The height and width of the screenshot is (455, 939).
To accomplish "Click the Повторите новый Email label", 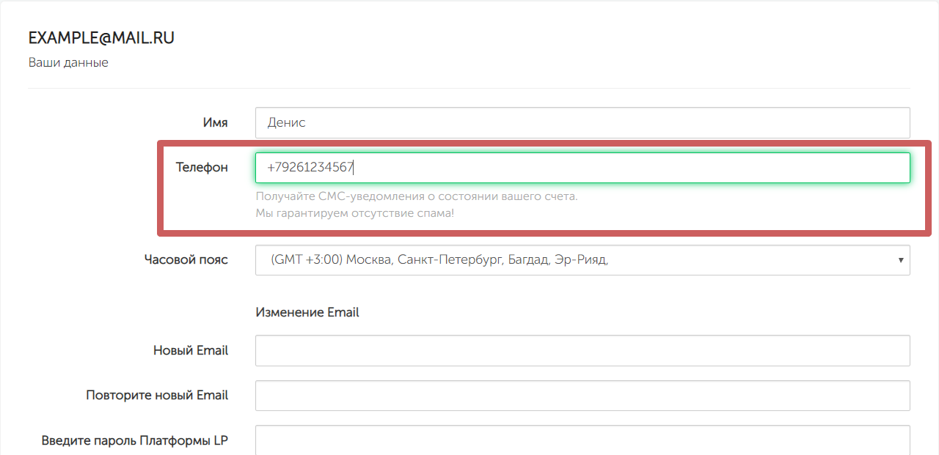I will 157,396.
